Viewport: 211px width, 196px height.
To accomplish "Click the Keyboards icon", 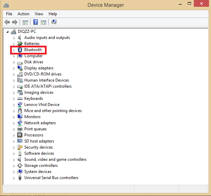I will click(x=20, y=99).
